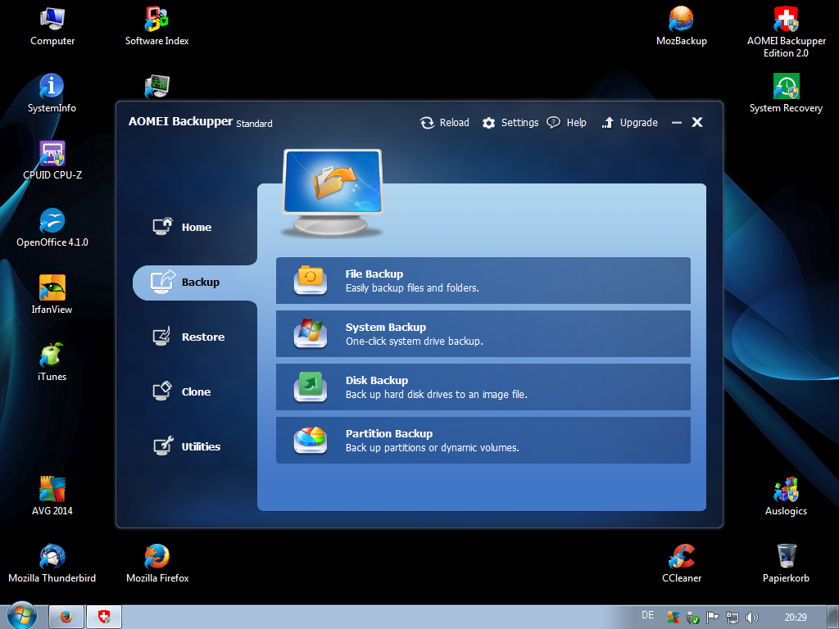Viewport: 839px width, 629px height.
Task: Select the Backup tab in sidebar
Action: pos(195,283)
